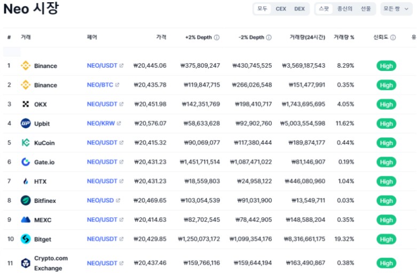Image resolution: width=417 pixels, height=277 pixels.
Task: Click the High badge in the Upbit row
Action: coord(386,124)
